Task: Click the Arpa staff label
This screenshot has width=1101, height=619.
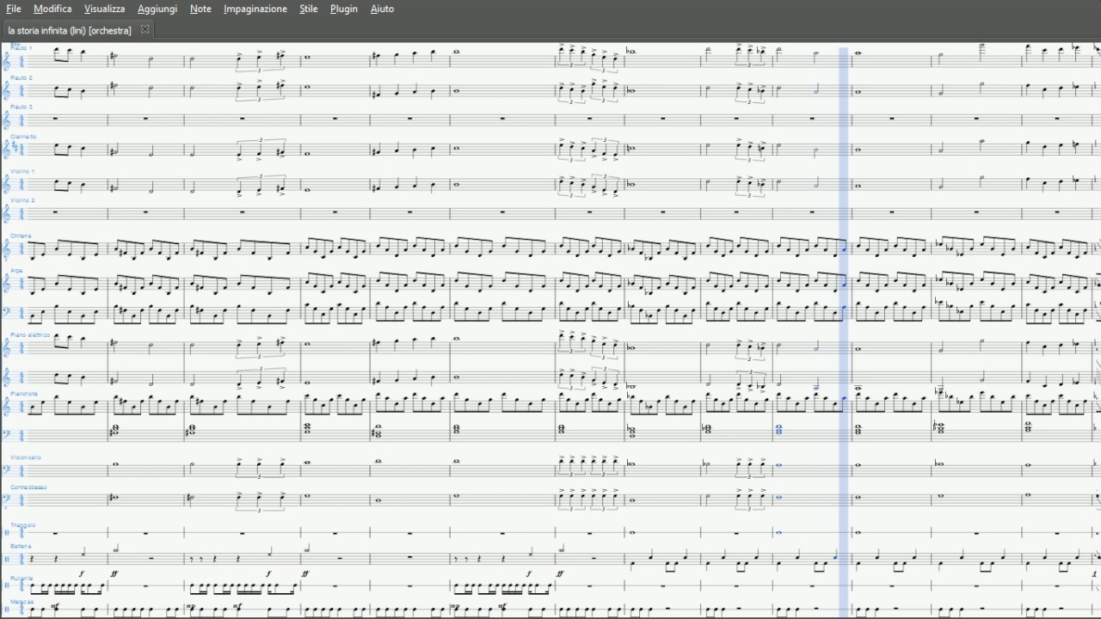Action: pos(16,270)
